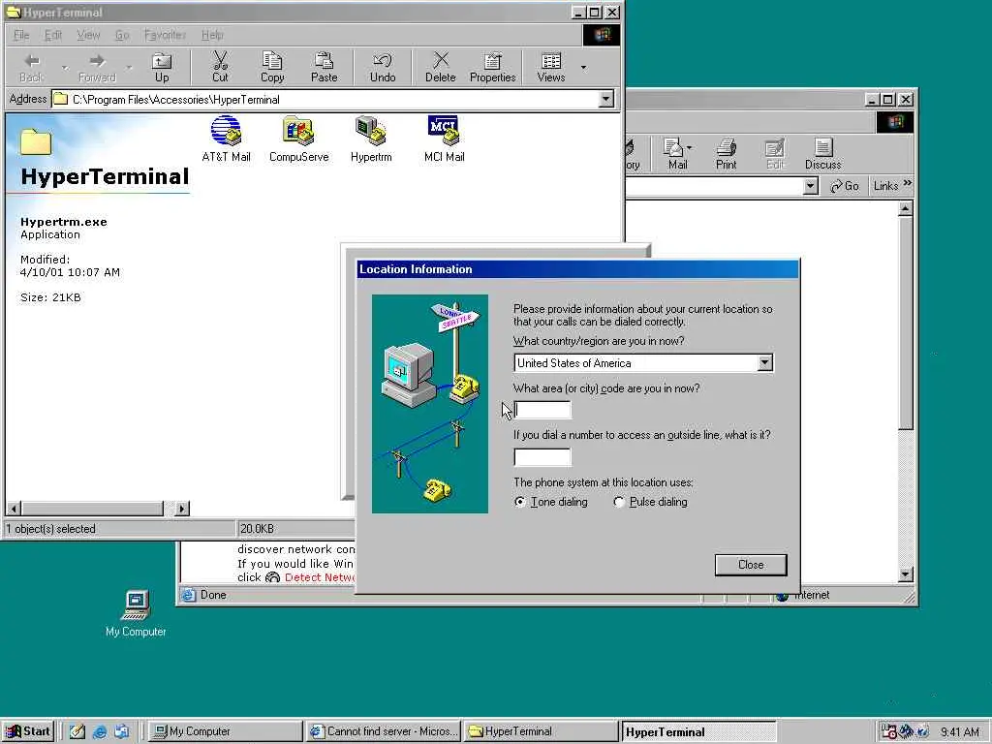Click the HyperTerminal horizontal scroll right arrow
Screen dimensions: 992x744
tap(182, 508)
